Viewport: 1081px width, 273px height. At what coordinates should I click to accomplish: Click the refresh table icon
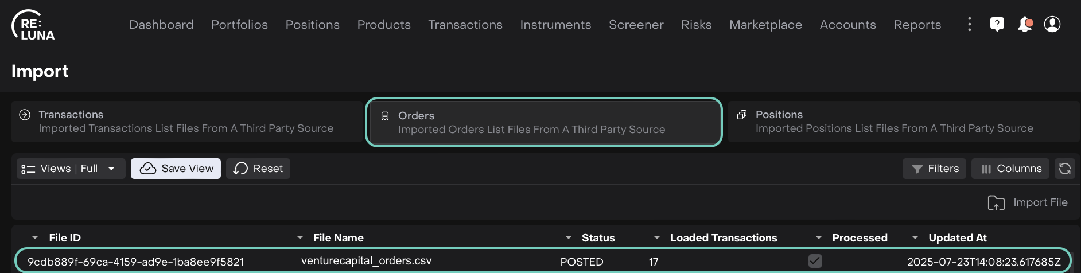(1065, 169)
